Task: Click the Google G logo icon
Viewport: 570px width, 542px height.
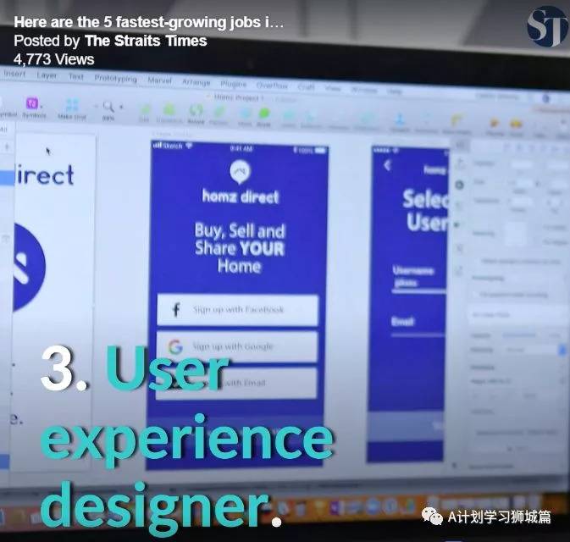Action: click(175, 346)
